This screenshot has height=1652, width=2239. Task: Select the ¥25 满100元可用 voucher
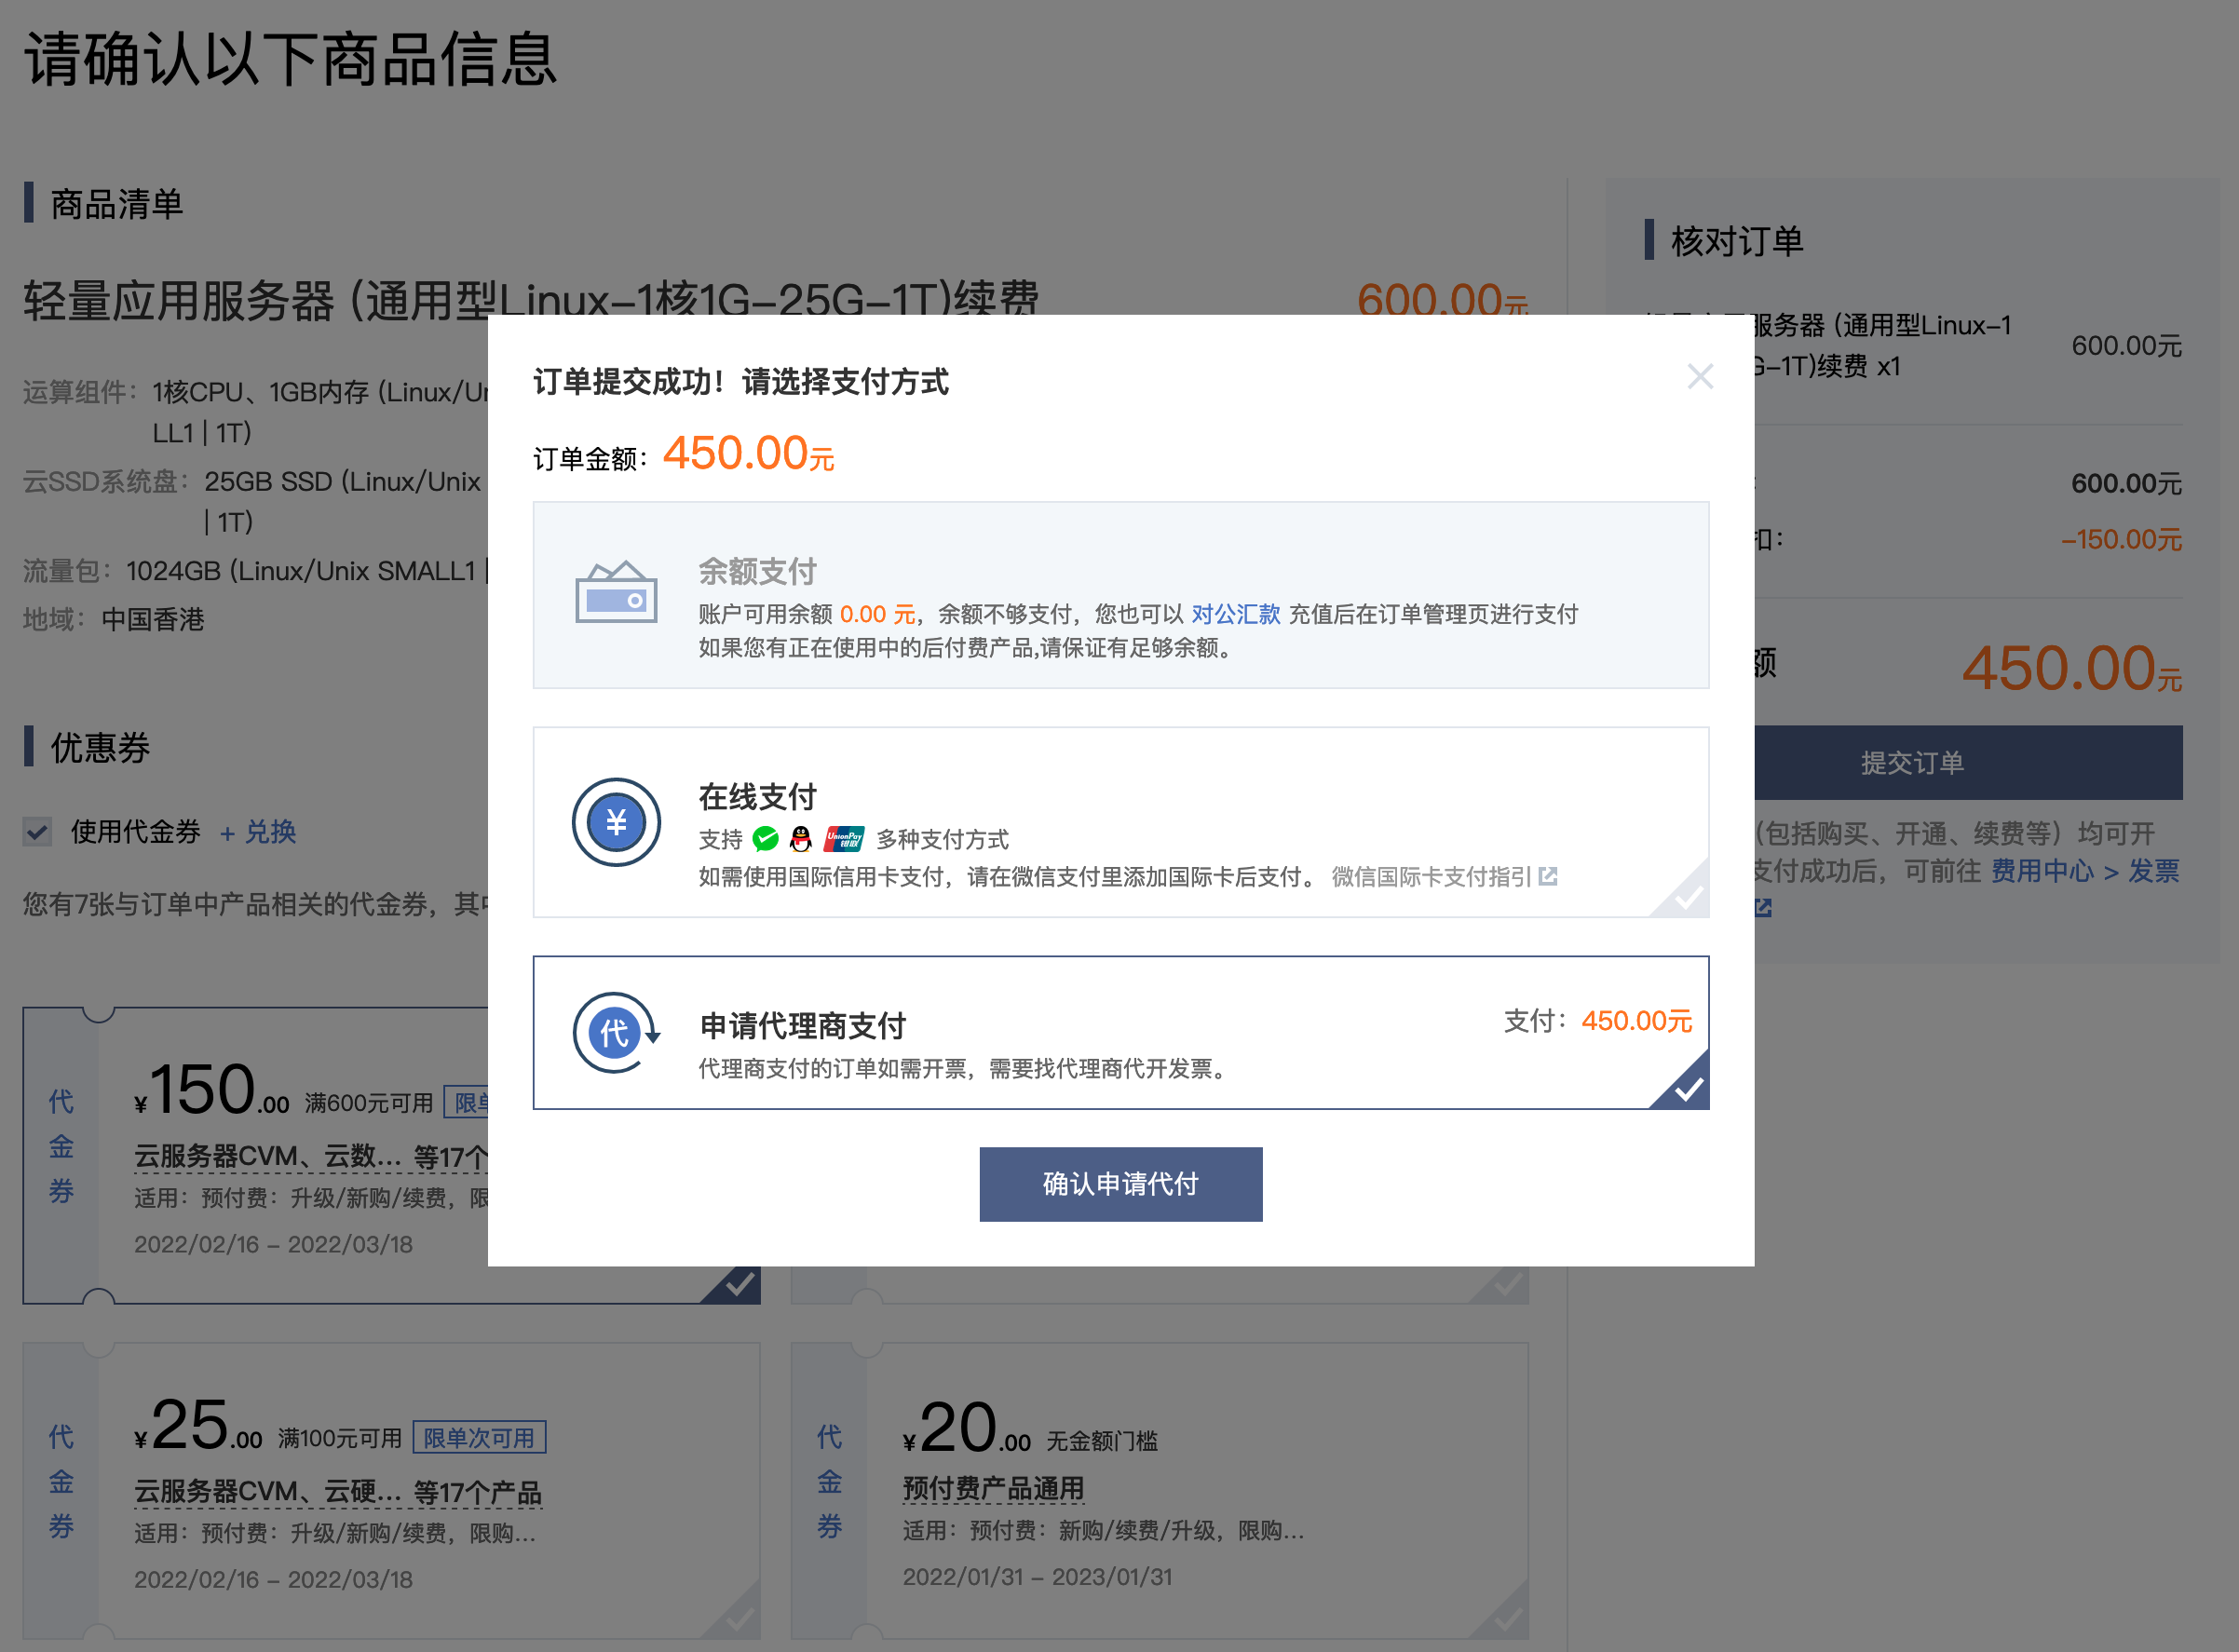coord(391,1490)
